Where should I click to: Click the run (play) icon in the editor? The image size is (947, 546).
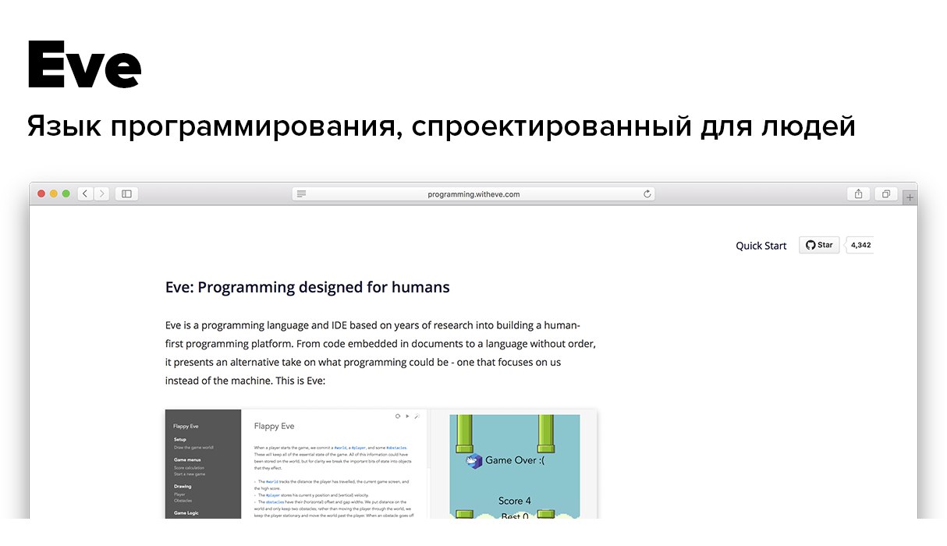[407, 417]
